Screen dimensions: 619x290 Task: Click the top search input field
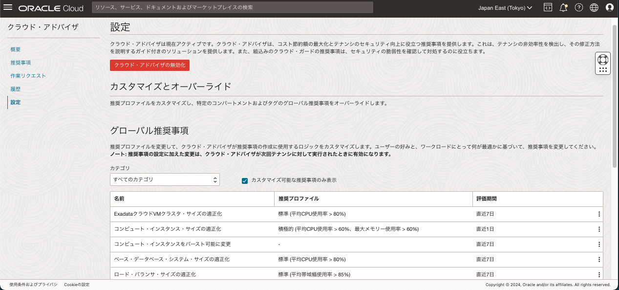coord(231,7)
